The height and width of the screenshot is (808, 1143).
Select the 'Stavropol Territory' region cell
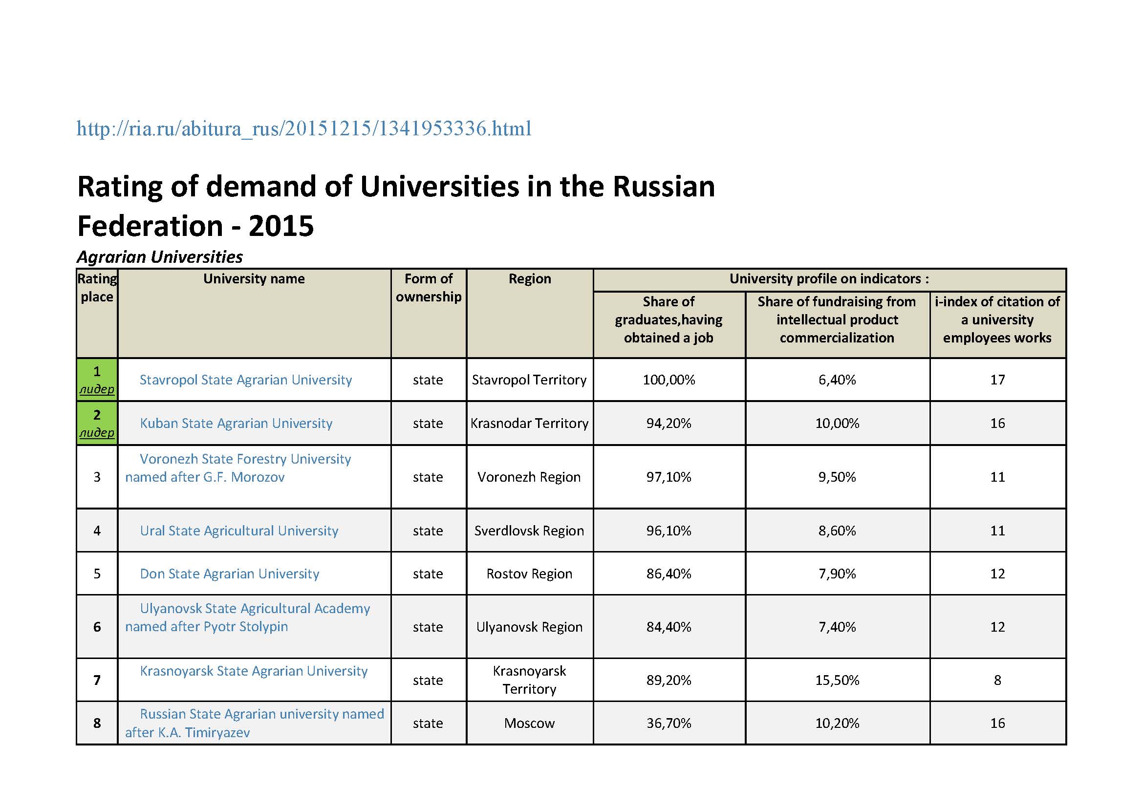[x=529, y=380]
